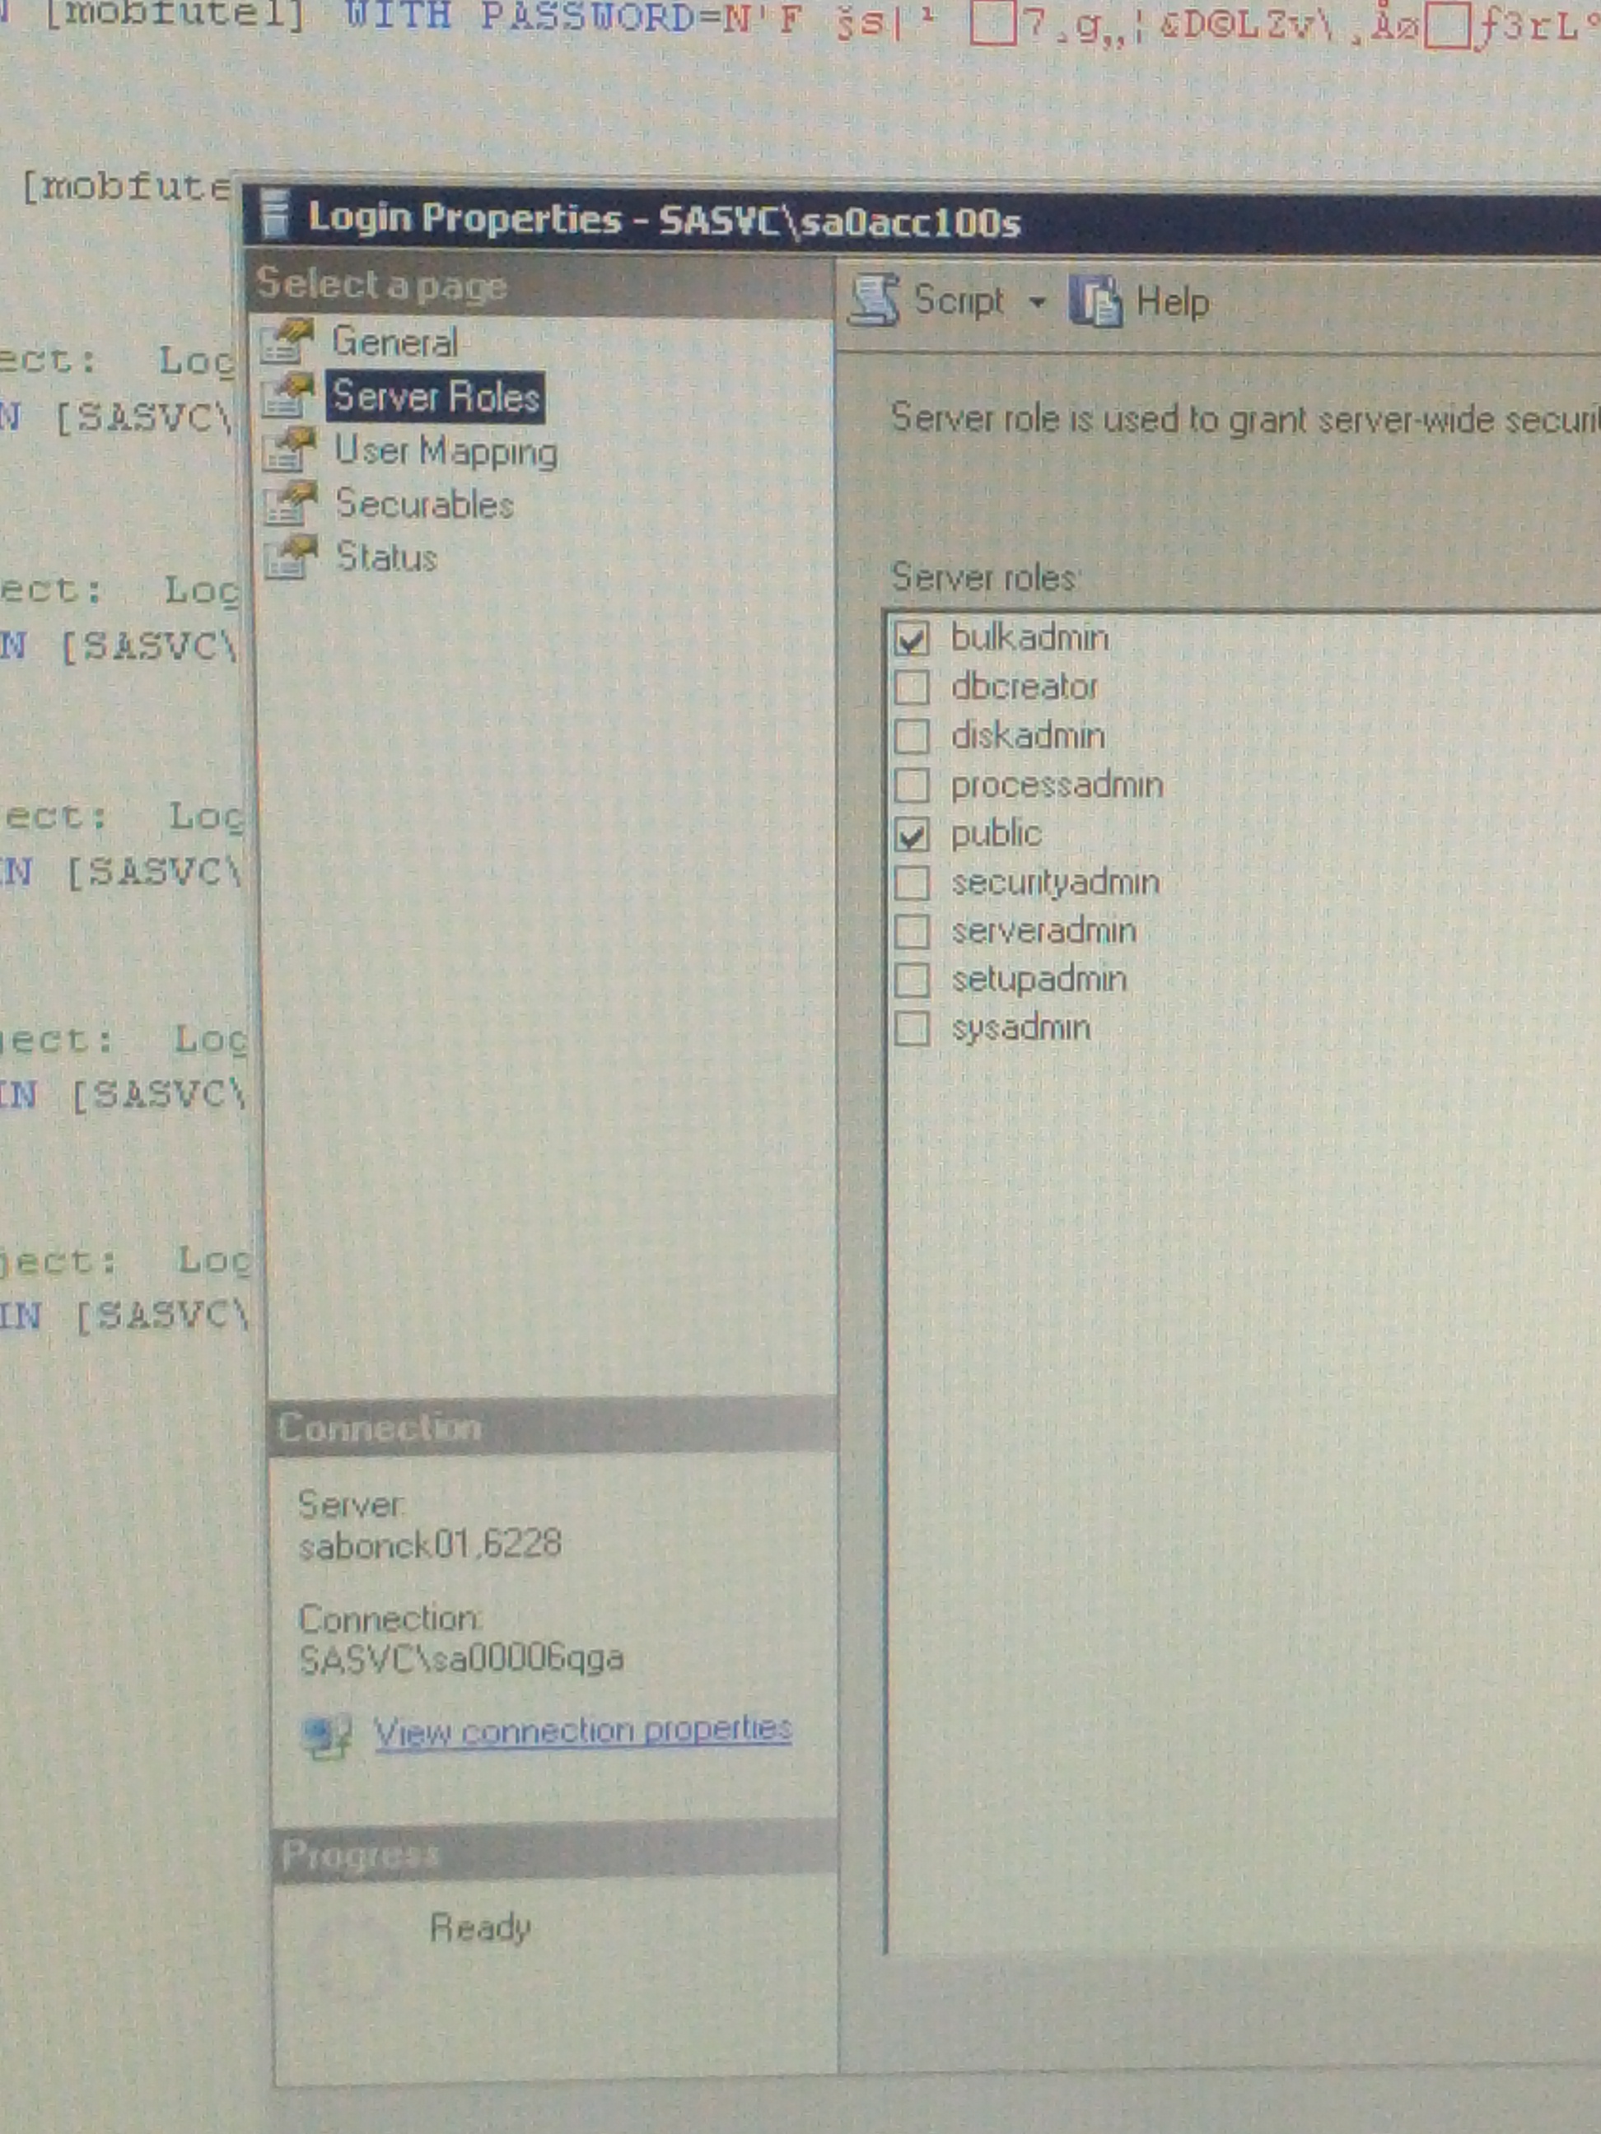The image size is (1601, 2134).
Task: Click the Help book icon
Action: point(1096,301)
